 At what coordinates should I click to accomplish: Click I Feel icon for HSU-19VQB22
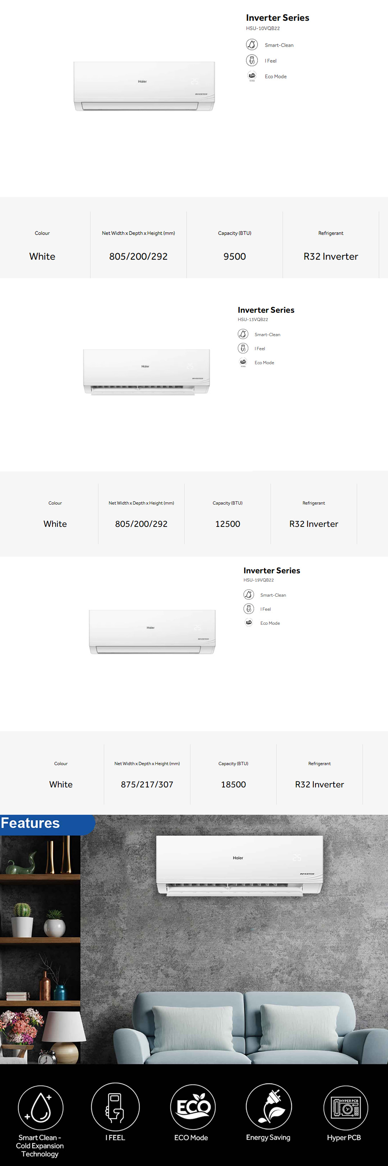[x=249, y=609]
